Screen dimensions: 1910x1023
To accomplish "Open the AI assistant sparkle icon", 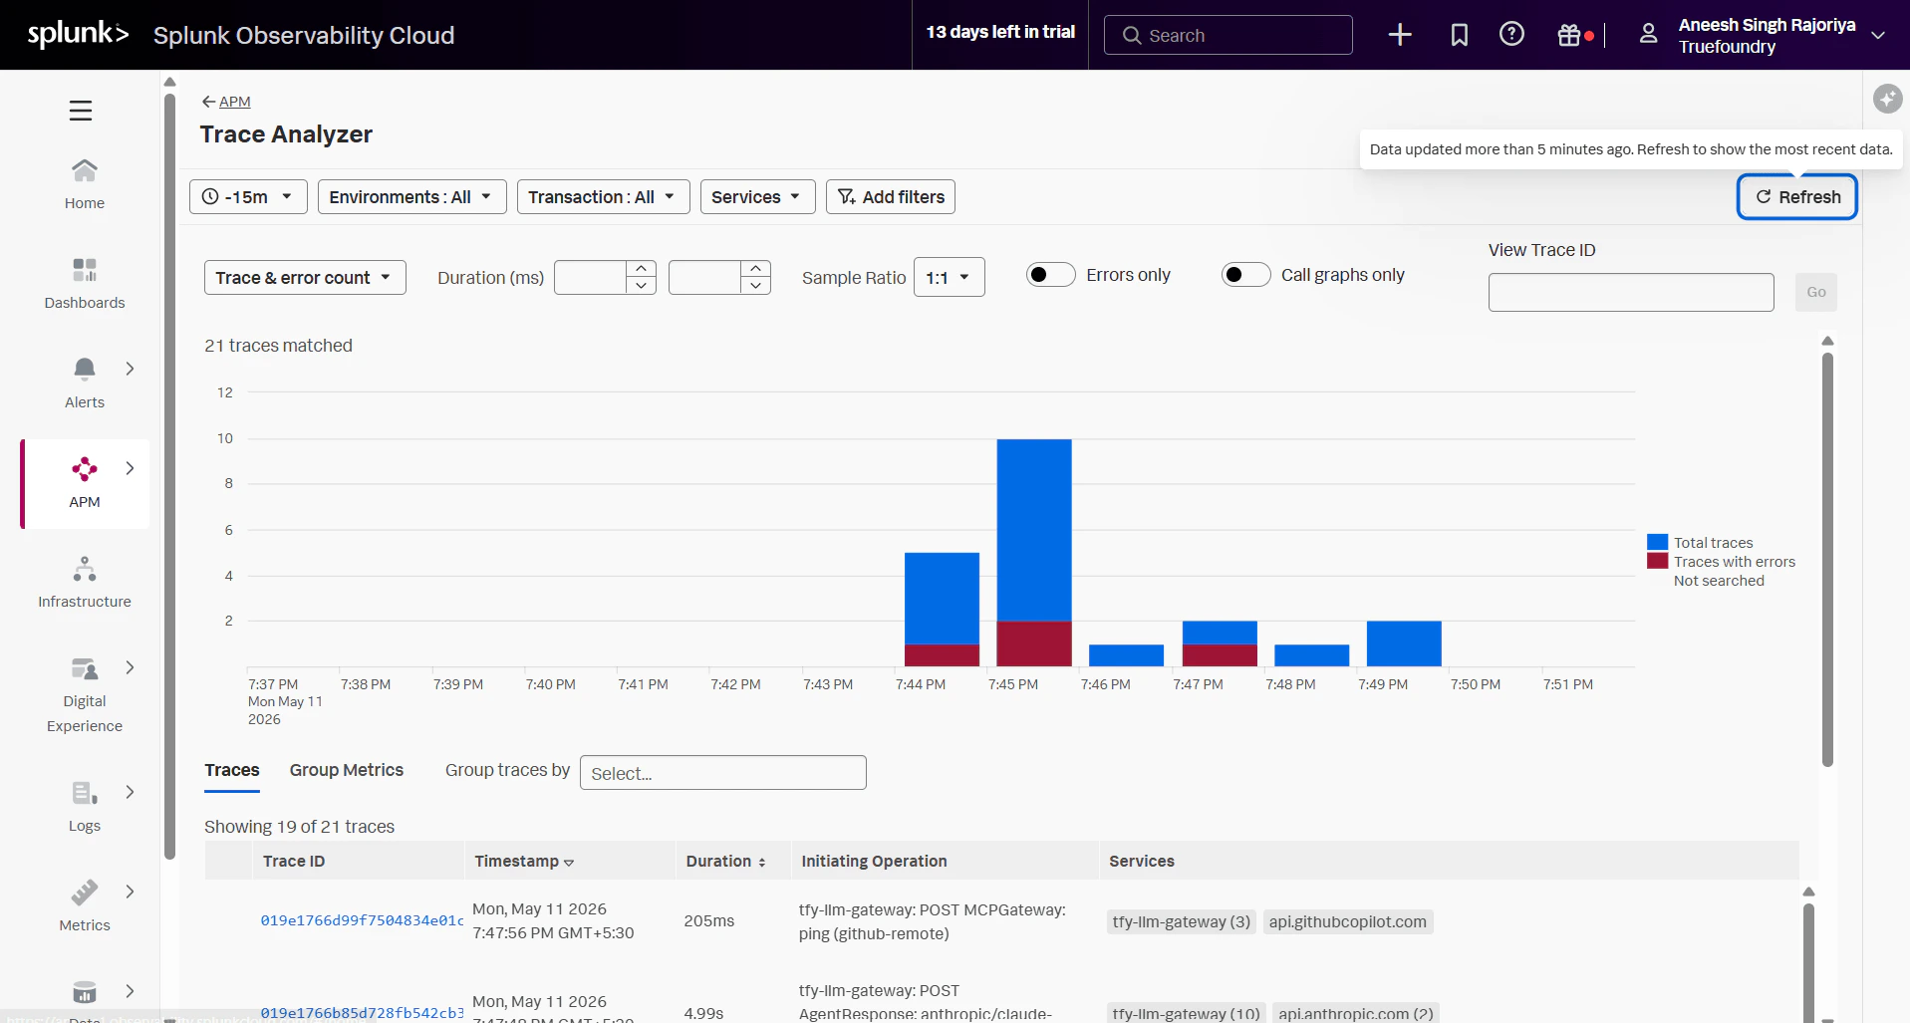I will click(1887, 99).
